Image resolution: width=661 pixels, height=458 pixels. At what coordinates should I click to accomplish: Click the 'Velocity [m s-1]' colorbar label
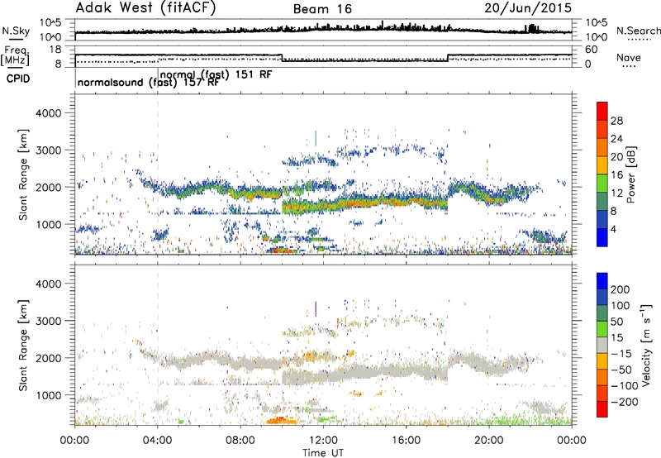(x=645, y=345)
